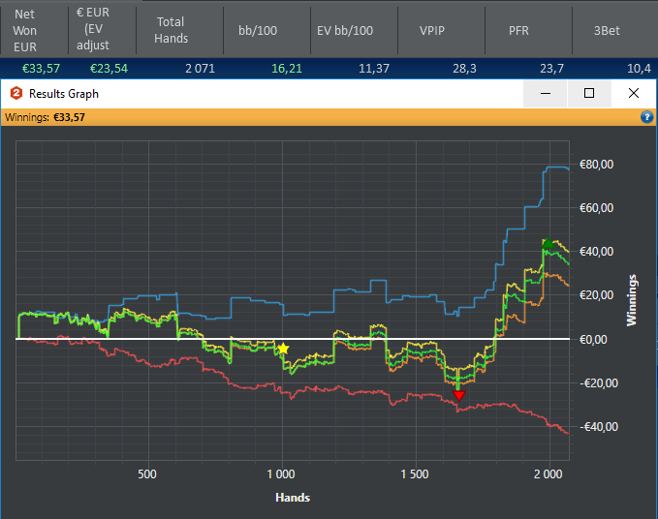
Task: Click the €40,00 axis label
Action: click(x=596, y=252)
